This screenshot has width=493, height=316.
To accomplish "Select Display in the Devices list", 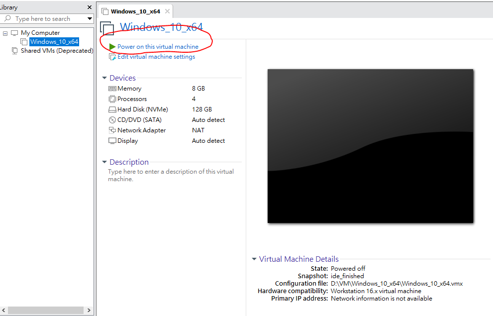I will 128,141.
